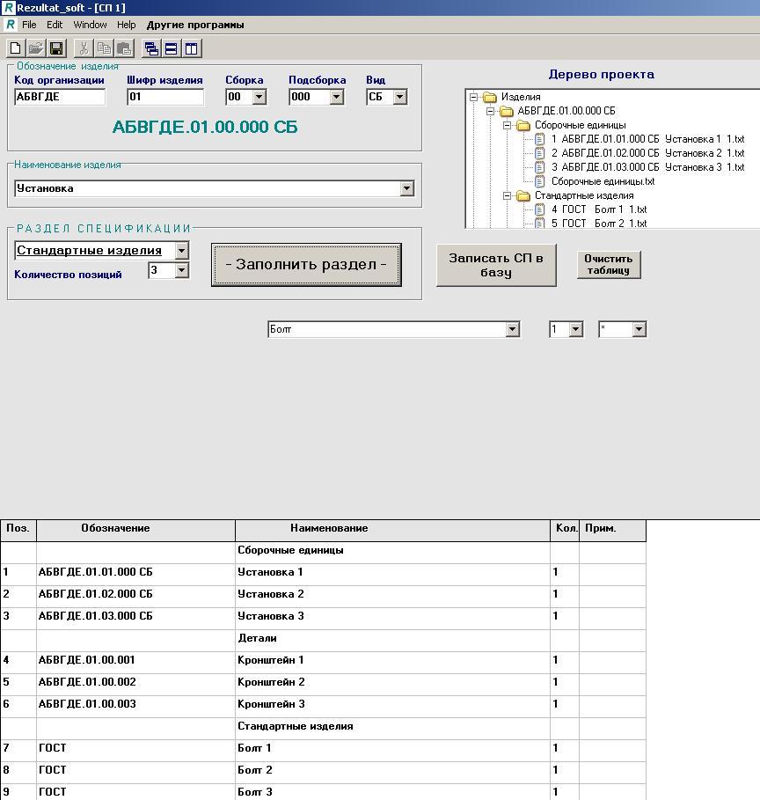Select tree item Болт 1 1.txt
This screenshot has height=800, width=760.
599,209
